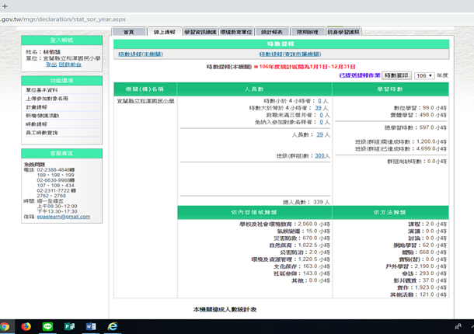
Task: Open the LINE app in taskbar
Action: 47,326
